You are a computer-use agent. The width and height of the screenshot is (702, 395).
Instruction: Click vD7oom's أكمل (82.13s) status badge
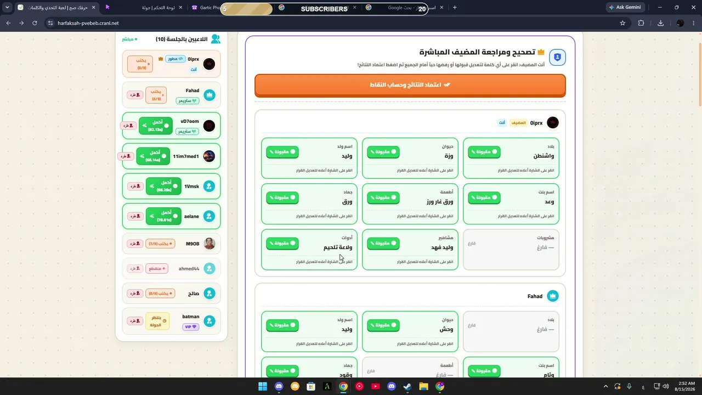(x=156, y=126)
